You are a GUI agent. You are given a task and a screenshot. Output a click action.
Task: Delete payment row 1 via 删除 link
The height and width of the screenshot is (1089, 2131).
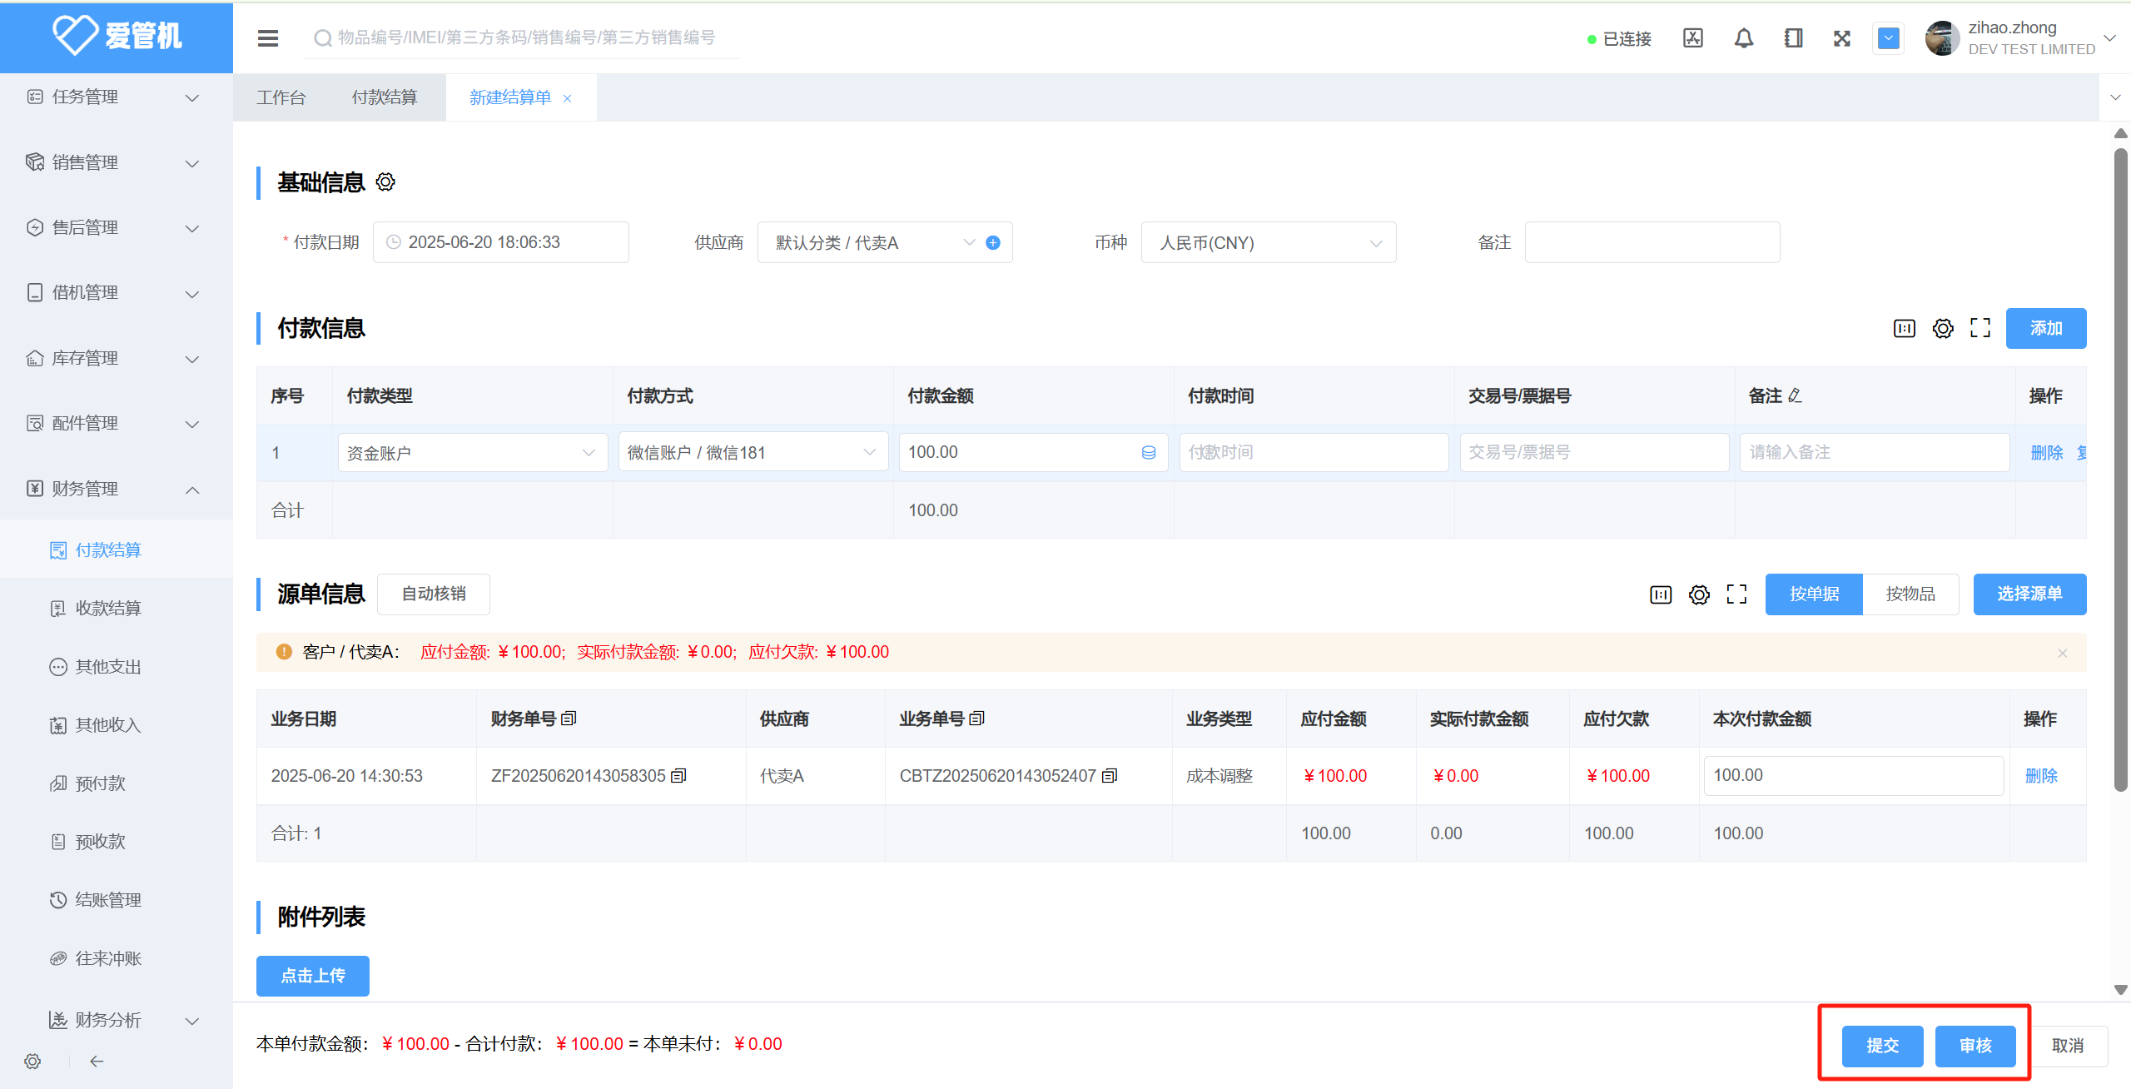tap(2047, 452)
